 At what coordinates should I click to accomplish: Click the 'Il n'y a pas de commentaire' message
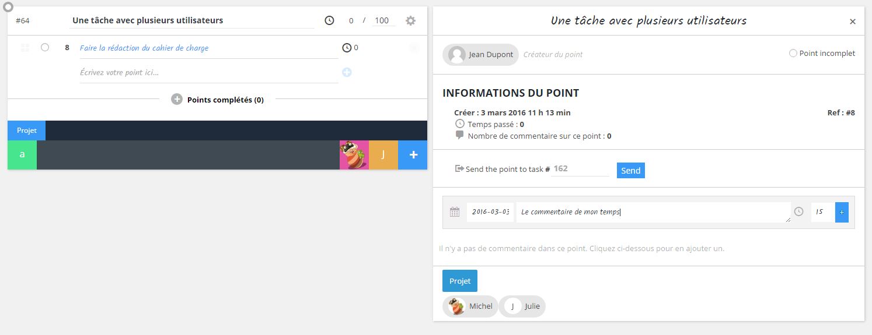(581, 248)
